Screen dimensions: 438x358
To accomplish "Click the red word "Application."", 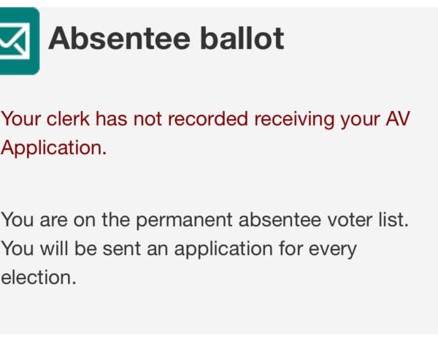I will pyautogui.click(x=53, y=148).
